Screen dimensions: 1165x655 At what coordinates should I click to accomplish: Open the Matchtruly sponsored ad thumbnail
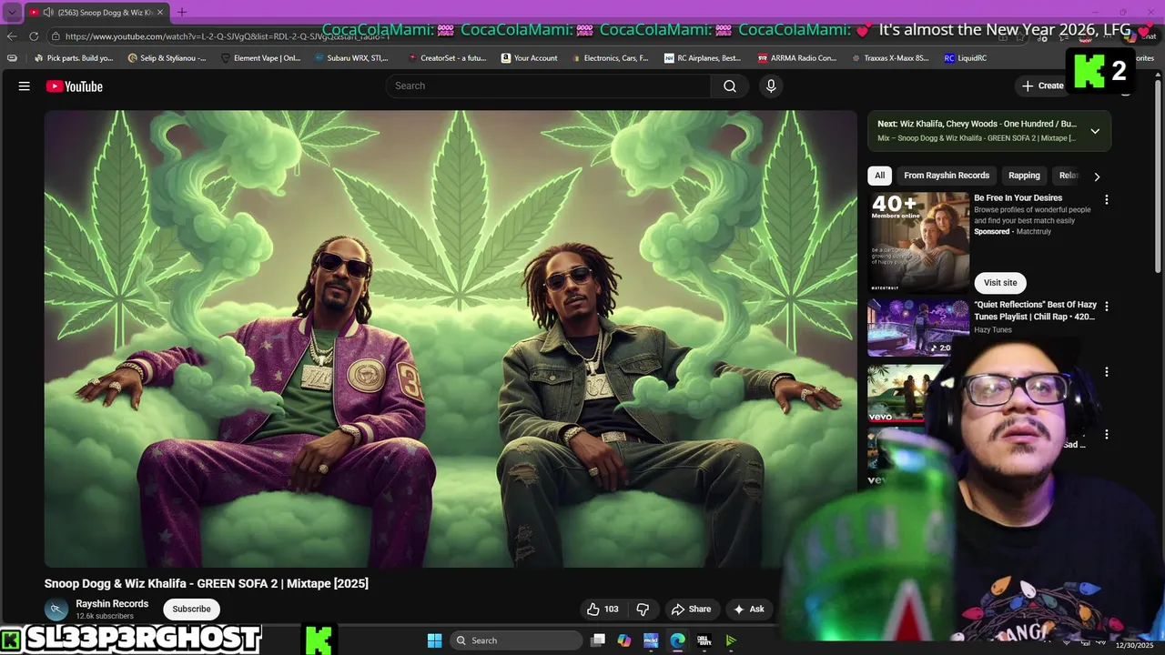[x=918, y=241]
